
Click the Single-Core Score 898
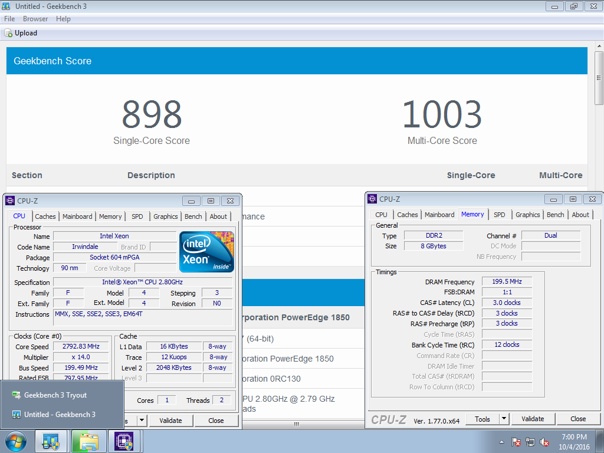point(152,114)
